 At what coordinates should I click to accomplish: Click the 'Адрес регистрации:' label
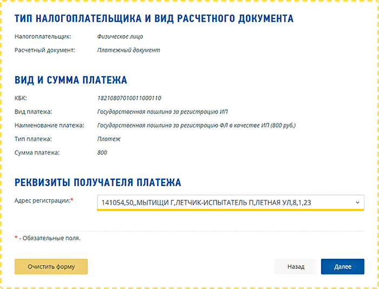44,200
